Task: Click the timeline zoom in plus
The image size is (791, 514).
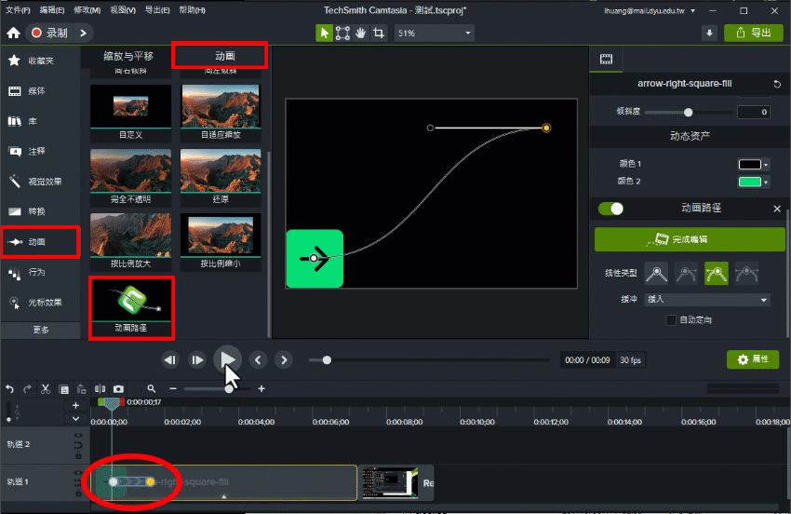Action: coord(261,389)
